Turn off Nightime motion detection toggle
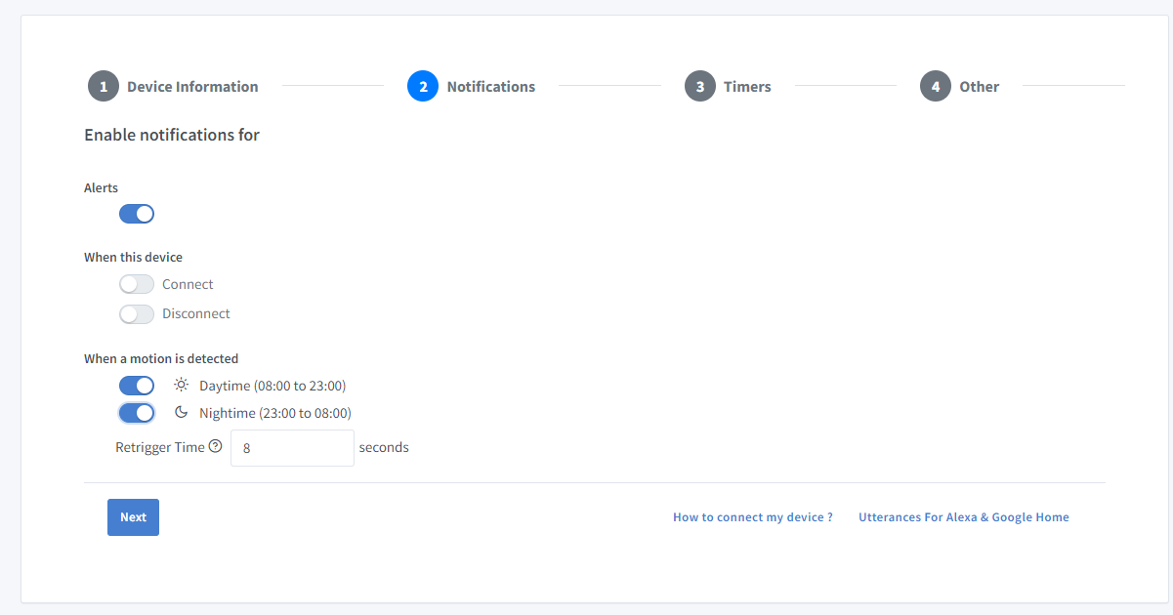The image size is (1173, 615). point(137,413)
